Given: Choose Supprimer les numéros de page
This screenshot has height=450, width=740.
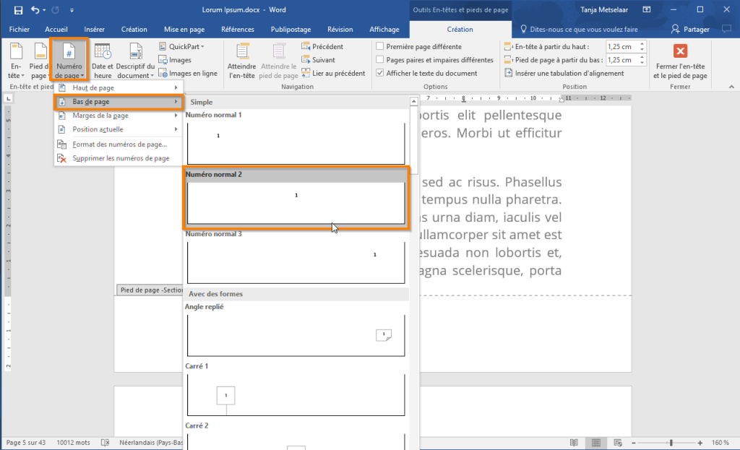Looking at the screenshot, I should [121, 158].
